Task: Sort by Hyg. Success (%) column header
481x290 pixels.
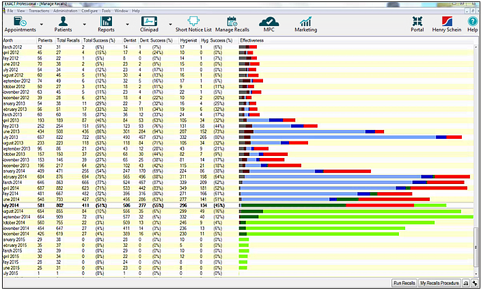Action: click(217, 40)
